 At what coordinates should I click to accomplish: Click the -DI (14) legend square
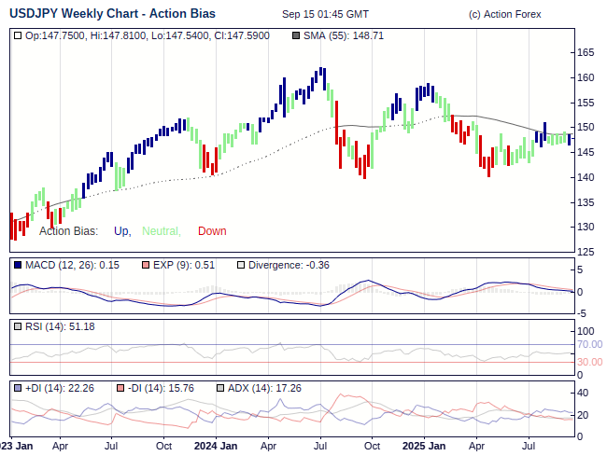pos(121,387)
